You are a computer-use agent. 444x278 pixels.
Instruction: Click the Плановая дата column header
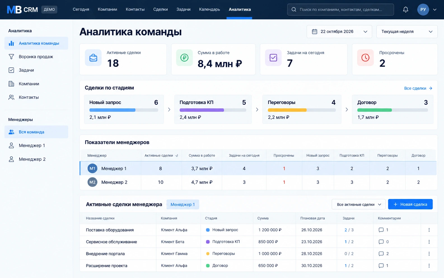pyautogui.click(x=312, y=218)
